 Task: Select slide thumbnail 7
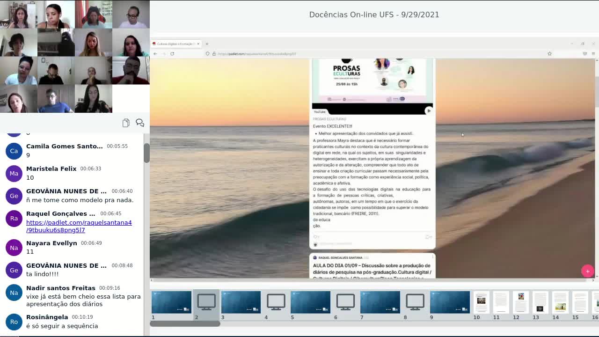tap(380, 302)
